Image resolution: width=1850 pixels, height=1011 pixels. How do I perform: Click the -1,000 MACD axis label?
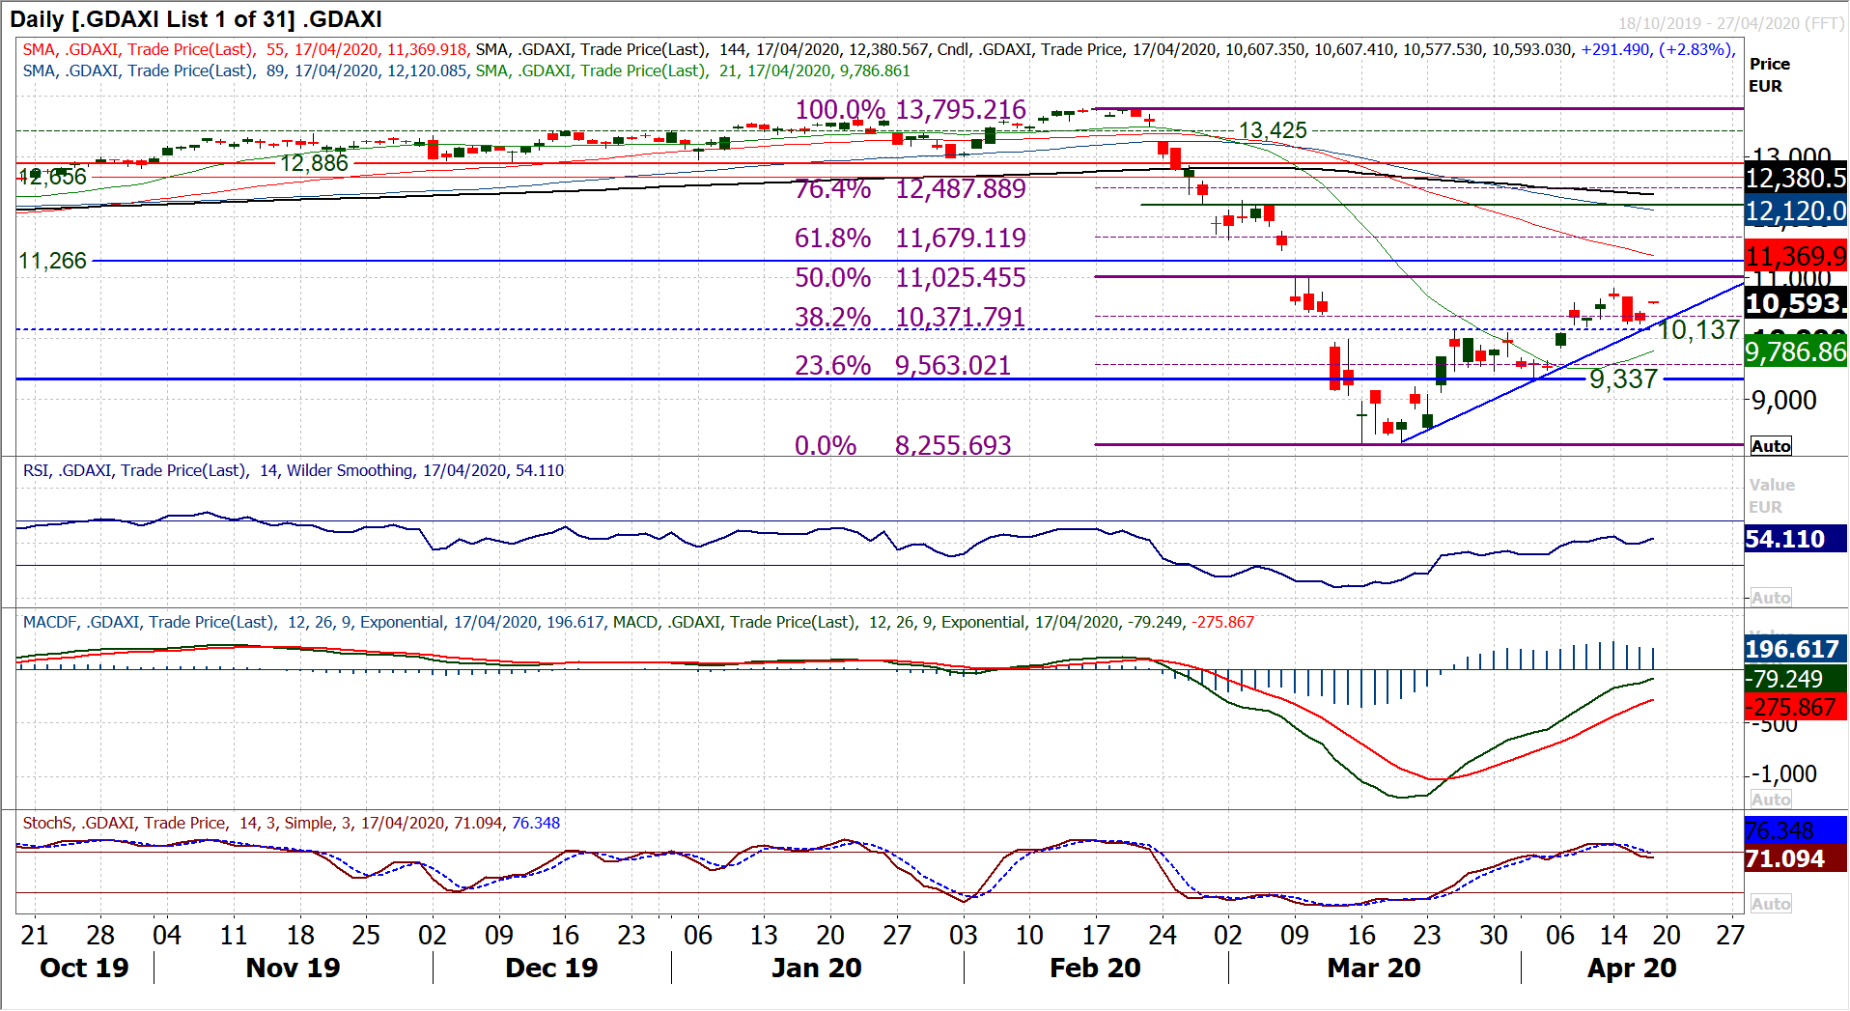(x=1784, y=774)
